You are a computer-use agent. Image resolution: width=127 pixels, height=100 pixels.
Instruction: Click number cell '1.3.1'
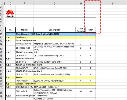tap(10, 87)
